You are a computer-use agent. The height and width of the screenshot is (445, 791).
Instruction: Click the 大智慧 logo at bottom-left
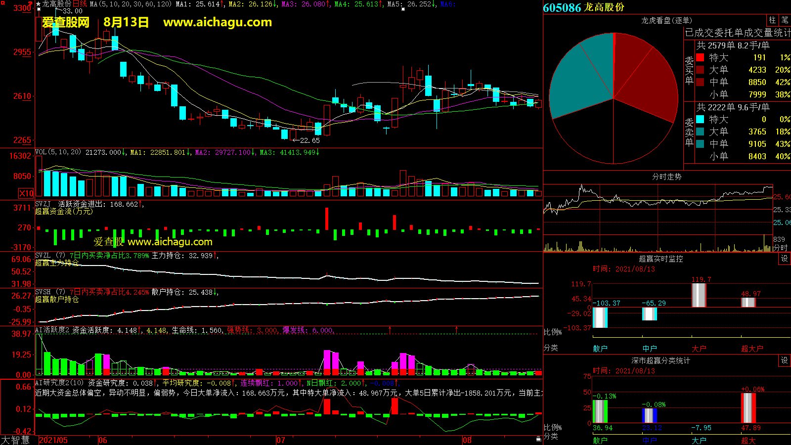coord(15,440)
